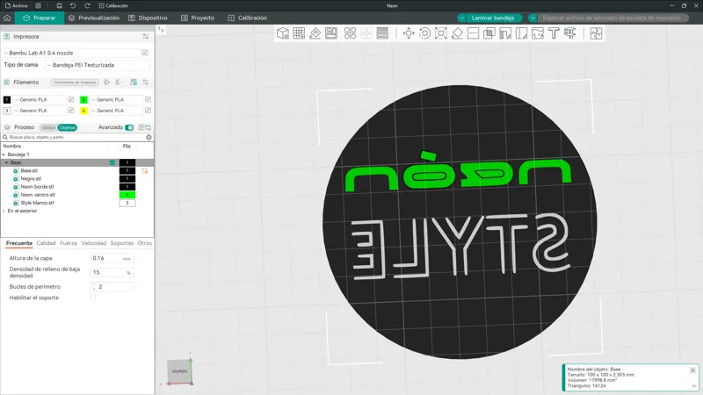Viewport: 703px width, 395px height.
Task: Toggle the Base object printable checkbox
Action: (112, 162)
